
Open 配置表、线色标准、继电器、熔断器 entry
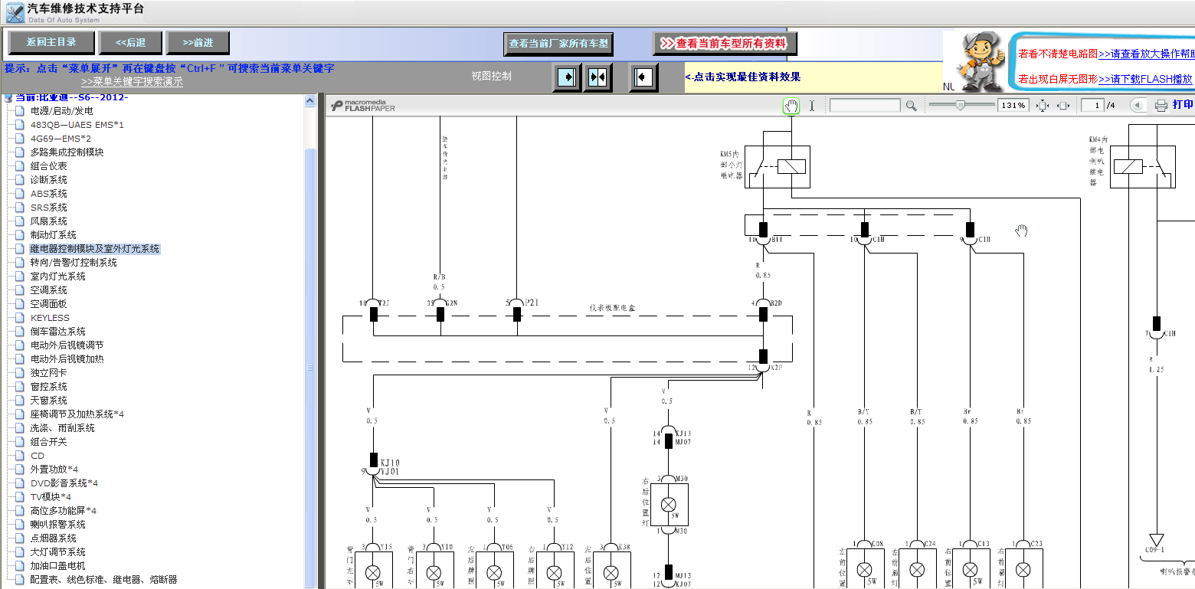103,580
